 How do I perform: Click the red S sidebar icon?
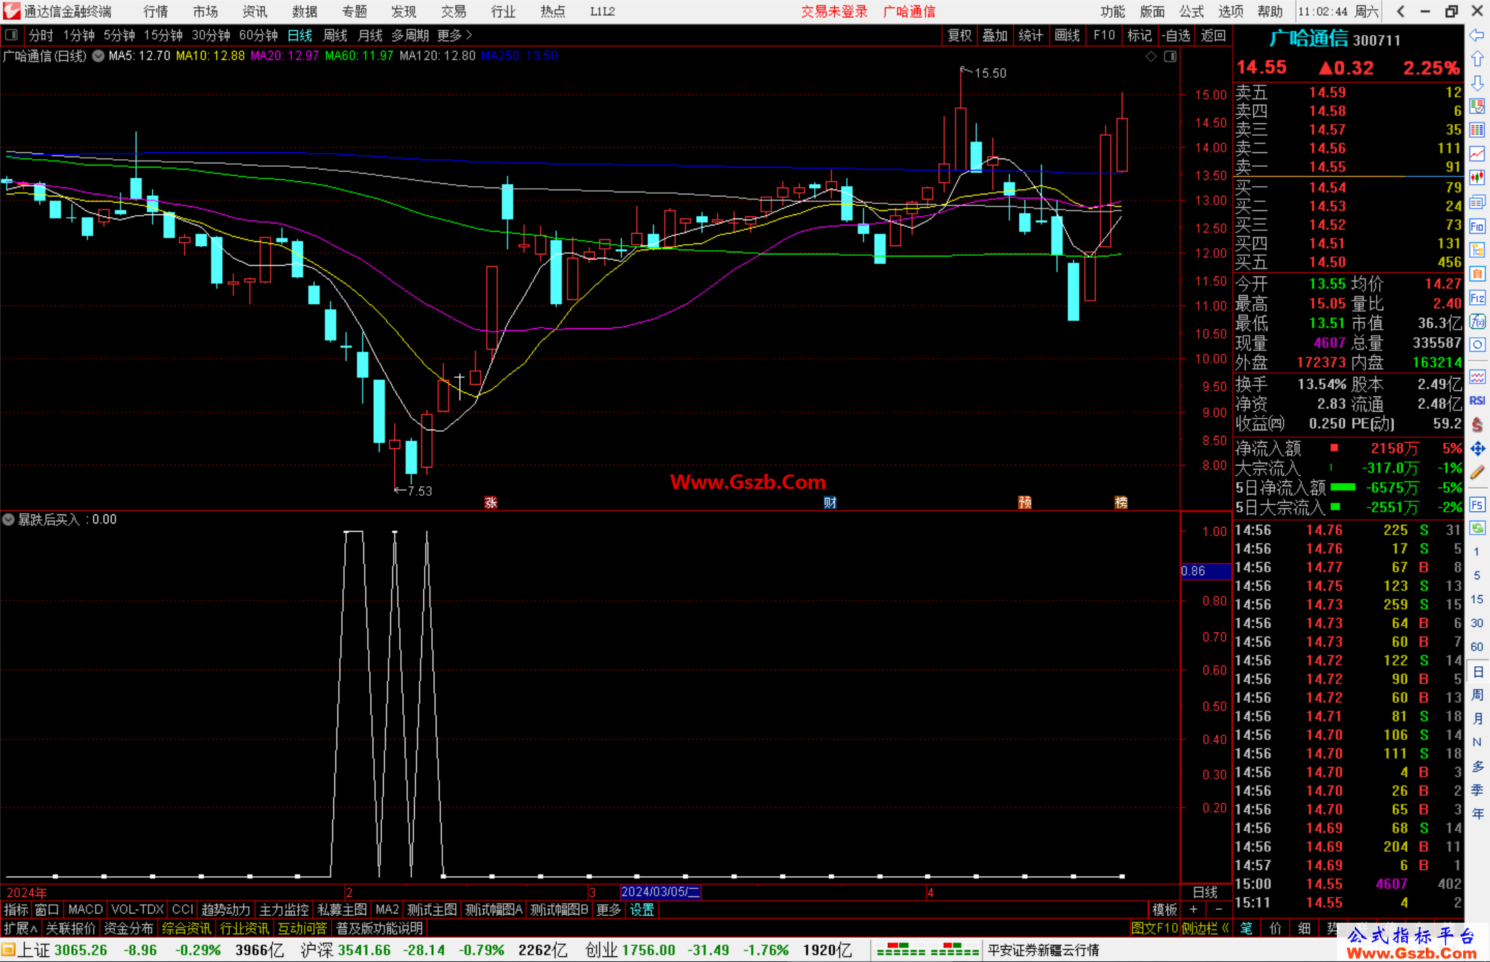tap(1477, 425)
